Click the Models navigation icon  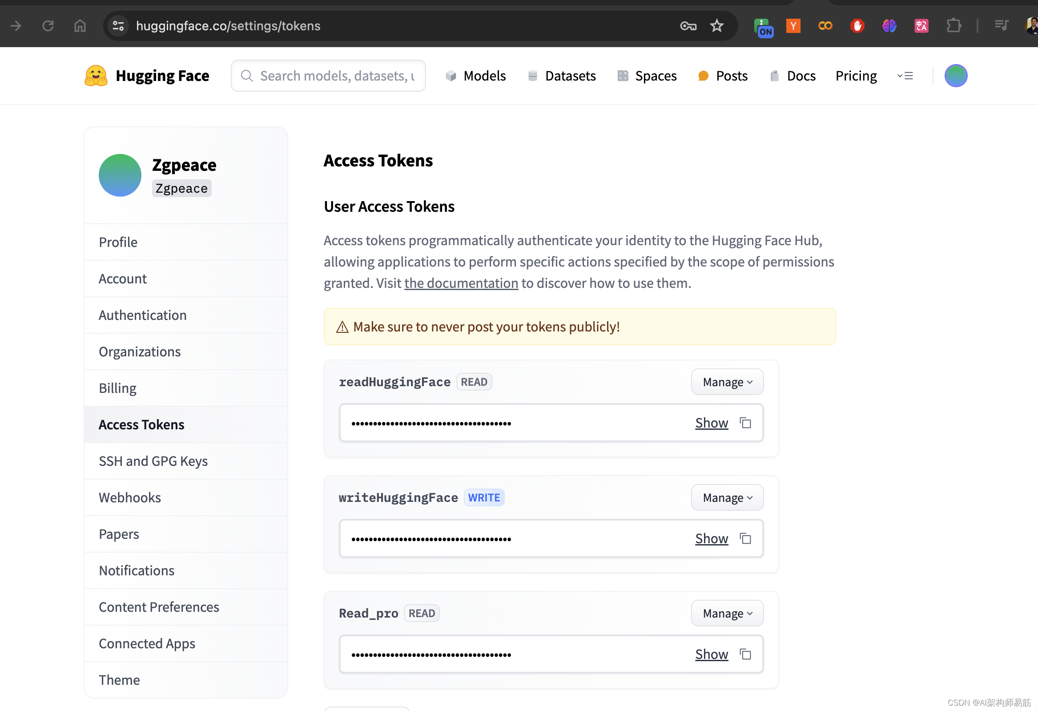pos(450,76)
